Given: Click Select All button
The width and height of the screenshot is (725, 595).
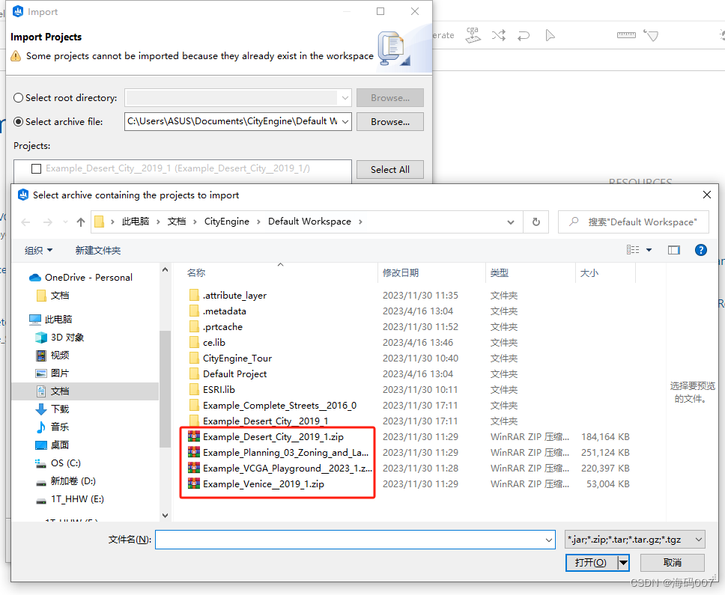Looking at the screenshot, I should pos(389,170).
